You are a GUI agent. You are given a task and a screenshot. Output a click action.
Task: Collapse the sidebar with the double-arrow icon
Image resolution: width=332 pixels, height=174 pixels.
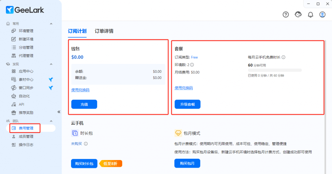[x=59, y=112]
